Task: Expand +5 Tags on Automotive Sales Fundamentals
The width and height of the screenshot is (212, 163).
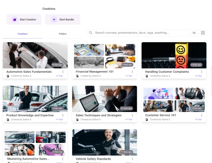Action: [59, 76]
